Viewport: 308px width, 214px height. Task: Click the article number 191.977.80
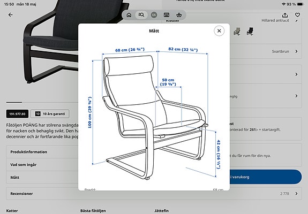tap(17, 114)
